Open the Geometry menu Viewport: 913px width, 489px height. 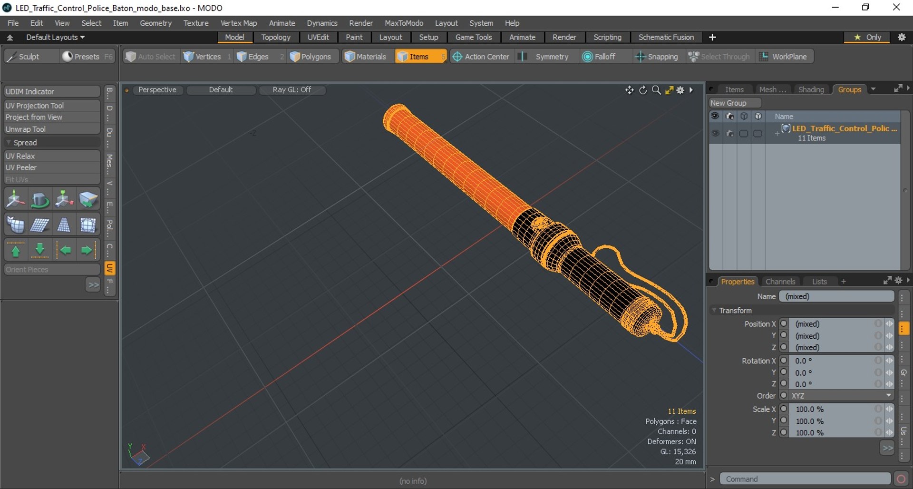click(x=155, y=23)
